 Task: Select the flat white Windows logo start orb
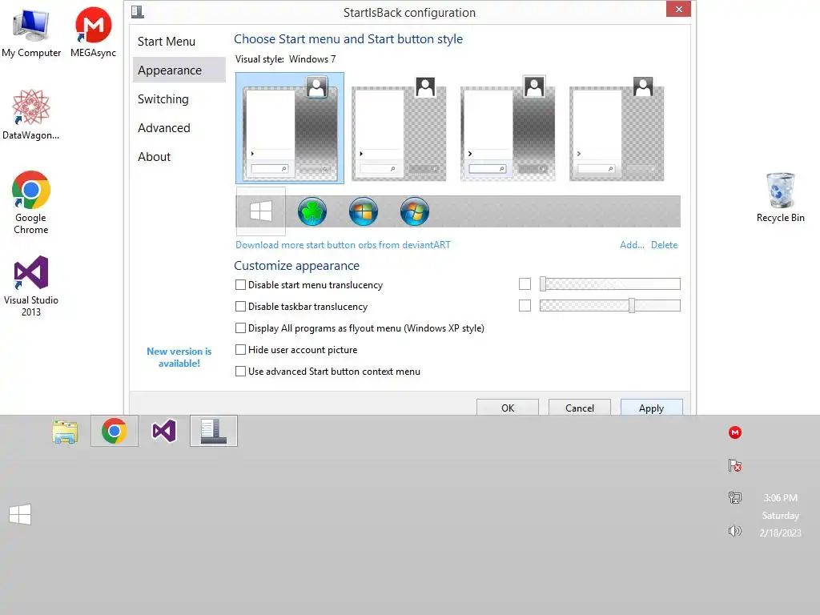click(x=261, y=211)
